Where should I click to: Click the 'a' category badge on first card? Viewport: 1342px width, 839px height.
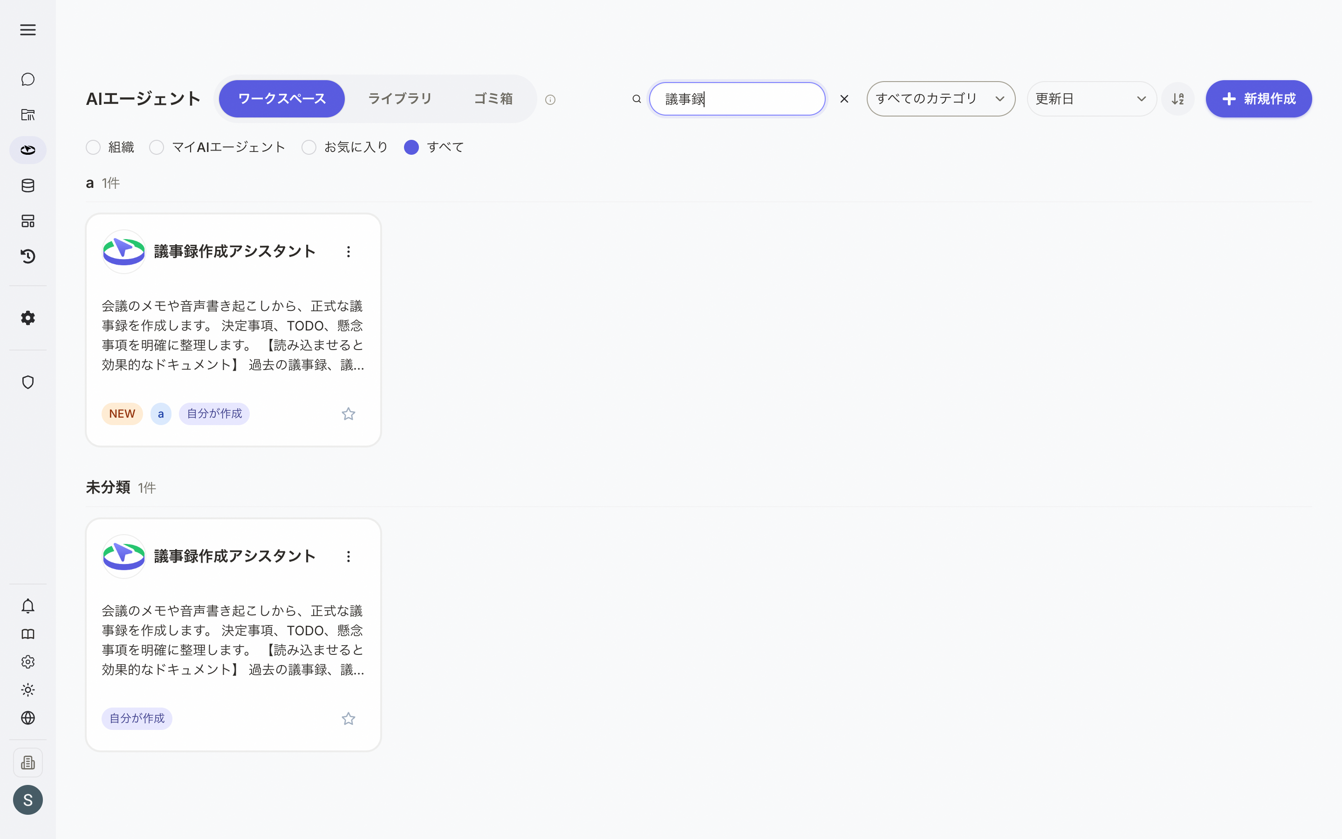pos(161,414)
